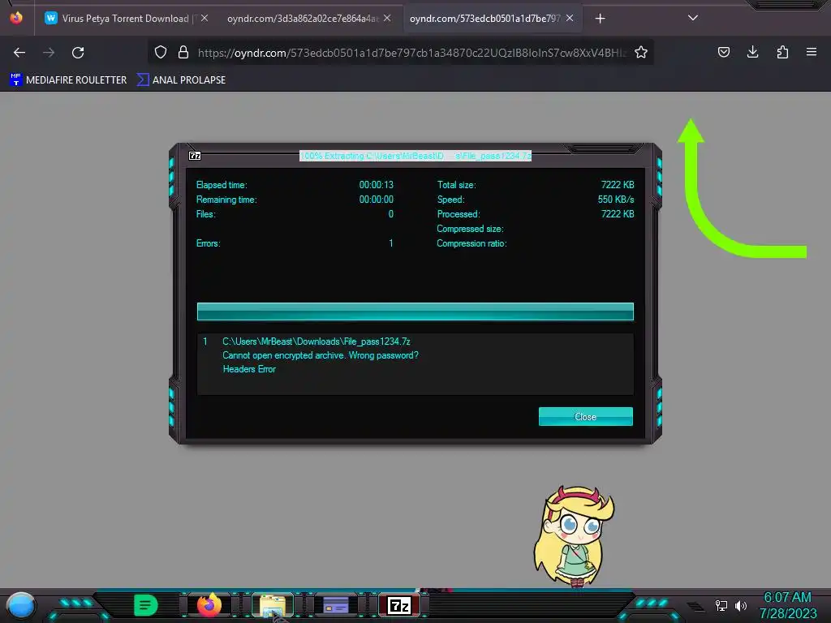Open the Firefox hamburger menu
This screenshot has width=831, height=623.
(812, 52)
